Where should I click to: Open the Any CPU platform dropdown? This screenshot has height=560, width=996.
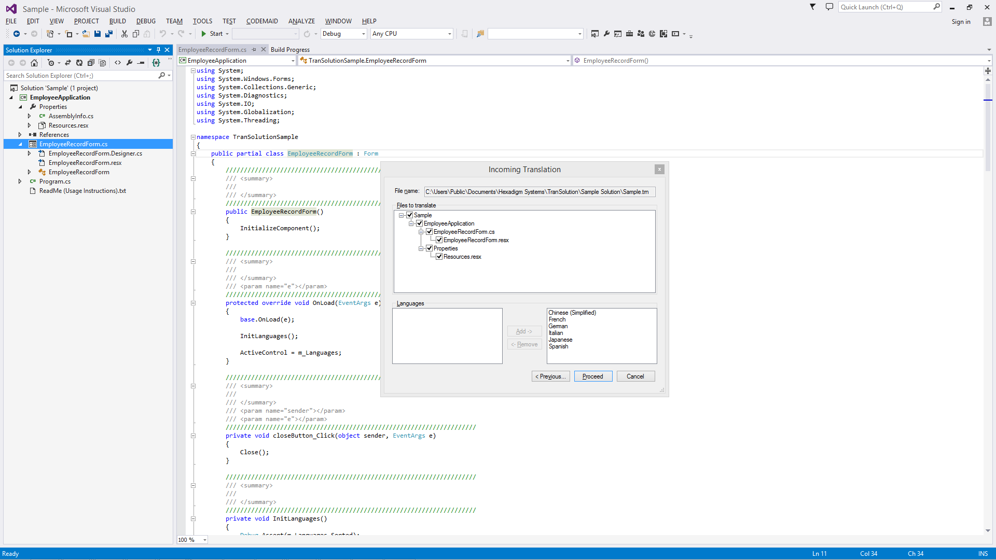click(x=412, y=34)
